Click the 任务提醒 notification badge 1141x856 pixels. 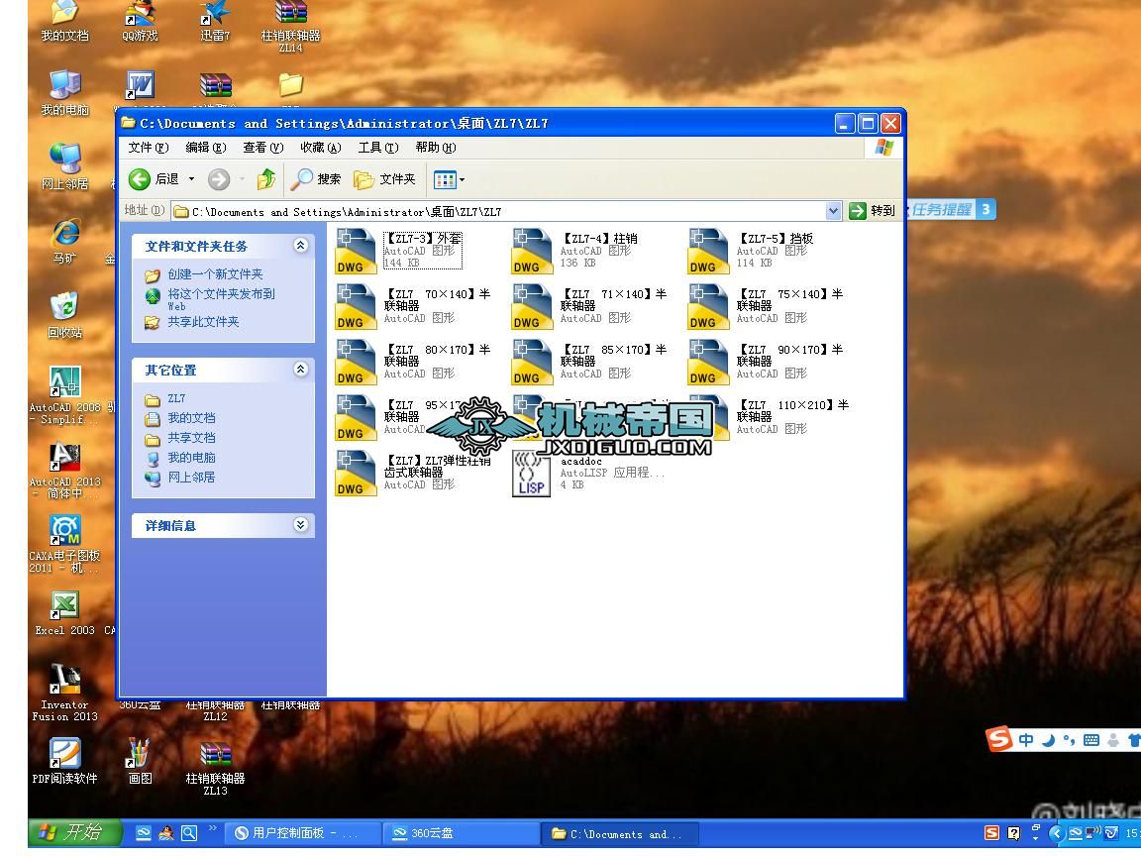tap(952, 210)
